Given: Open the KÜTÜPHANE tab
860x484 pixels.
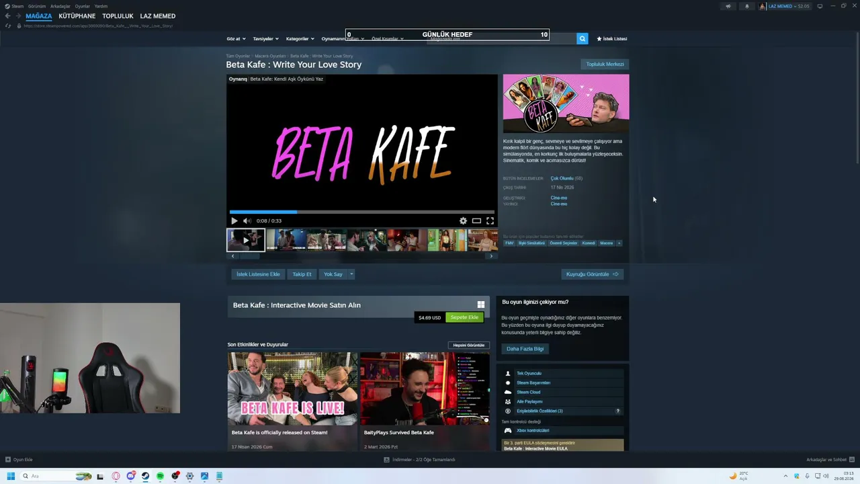Looking at the screenshot, I should (77, 16).
